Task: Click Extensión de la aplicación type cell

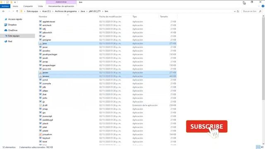Action: tap(145, 105)
